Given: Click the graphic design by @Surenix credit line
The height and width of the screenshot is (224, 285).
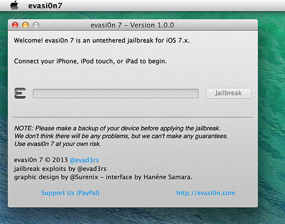Looking at the screenshot, I should 103,177.
